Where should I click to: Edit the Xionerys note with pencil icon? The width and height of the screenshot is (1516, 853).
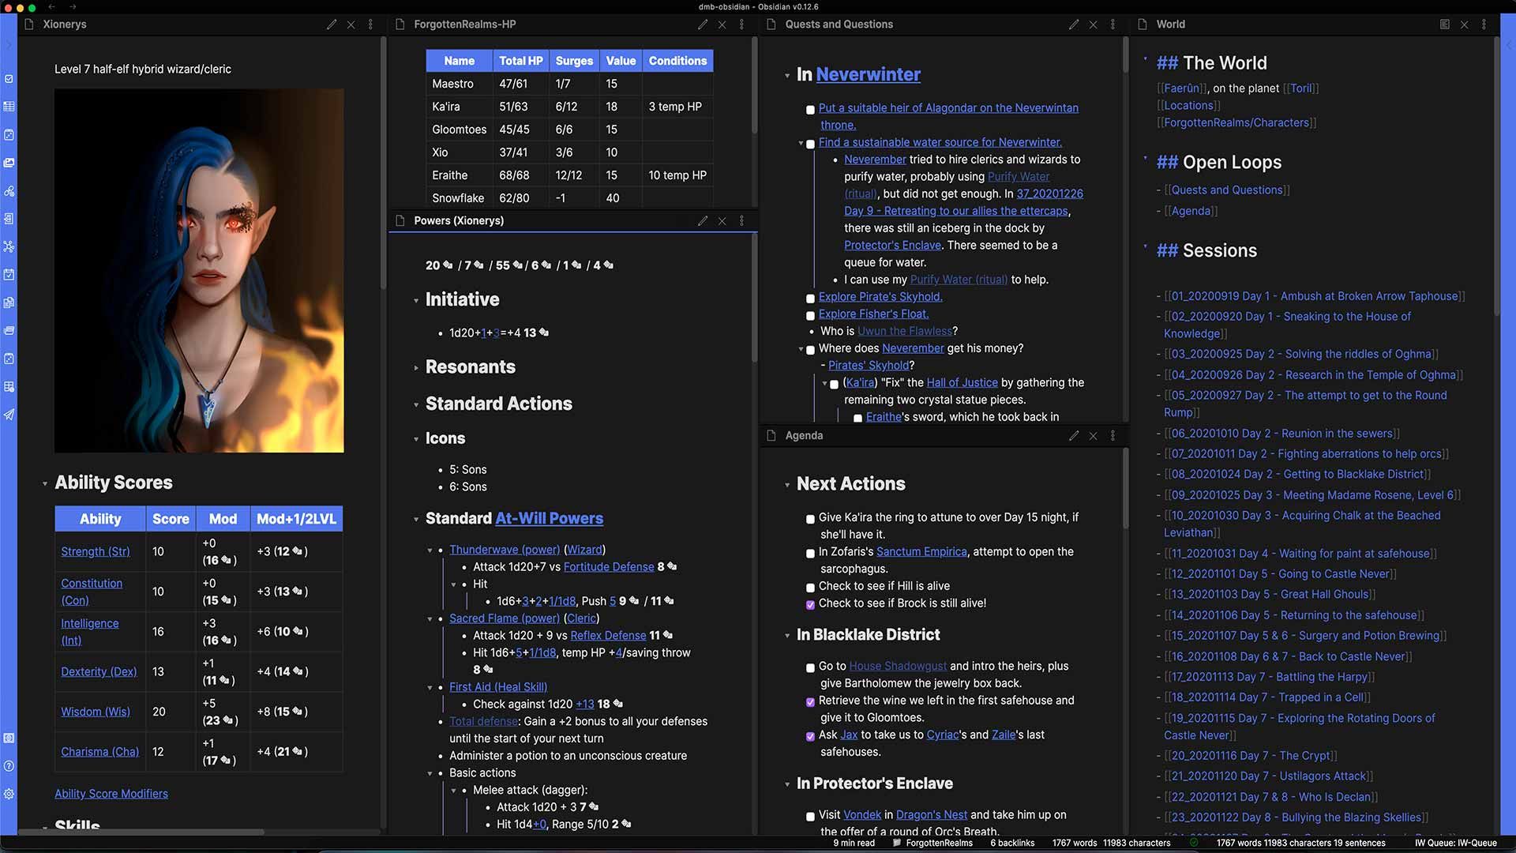tap(332, 24)
